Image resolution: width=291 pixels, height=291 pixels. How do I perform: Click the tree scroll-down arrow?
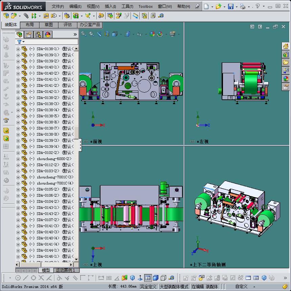pyautogui.click(x=76, y=259)
